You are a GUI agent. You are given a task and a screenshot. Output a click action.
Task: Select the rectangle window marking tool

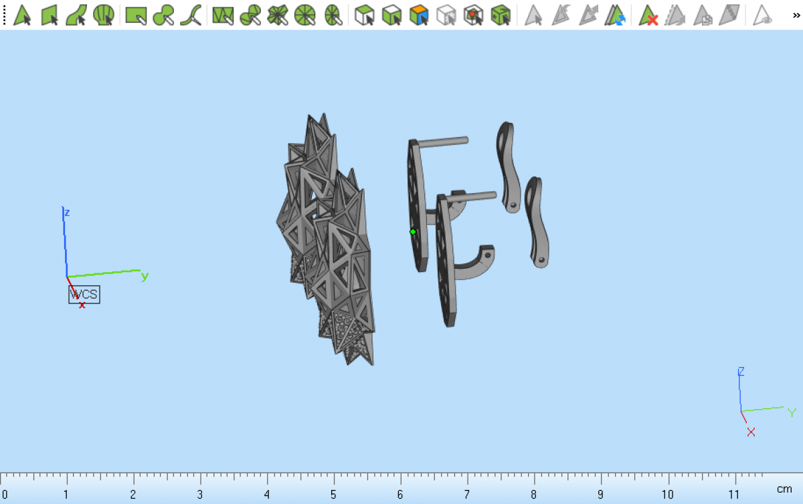click(136, 15)
